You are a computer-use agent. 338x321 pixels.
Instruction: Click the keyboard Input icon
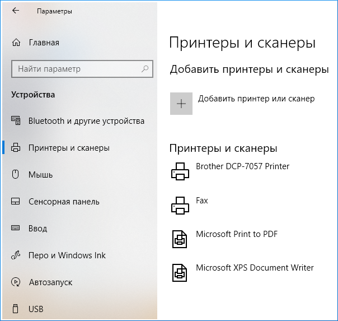click(x=17, y=229)
